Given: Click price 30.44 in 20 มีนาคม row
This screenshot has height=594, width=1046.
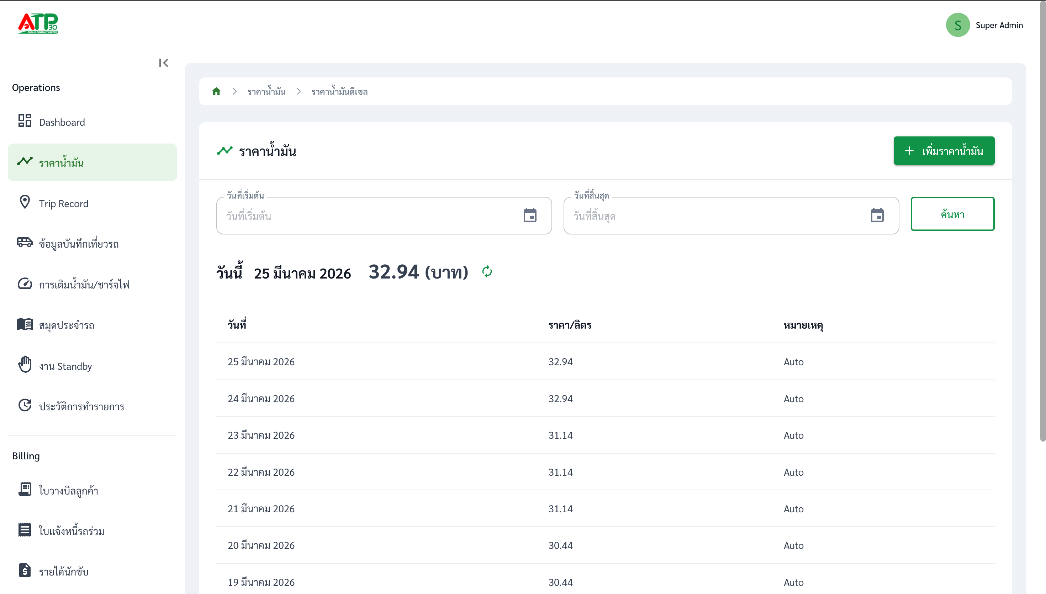Looking at the screenshot, I should click(560, 545).
